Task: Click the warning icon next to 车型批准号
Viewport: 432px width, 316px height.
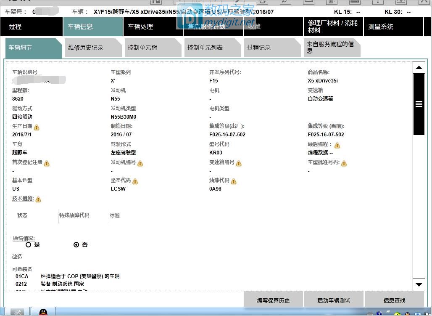Action: coord(344,163)
